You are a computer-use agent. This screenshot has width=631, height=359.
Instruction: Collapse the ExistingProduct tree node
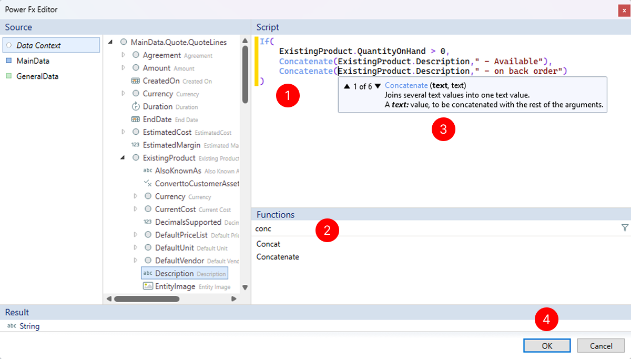pos(124,158)
